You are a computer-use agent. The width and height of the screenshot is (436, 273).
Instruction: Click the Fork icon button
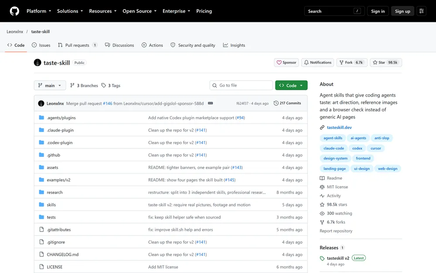click(352, 62)
